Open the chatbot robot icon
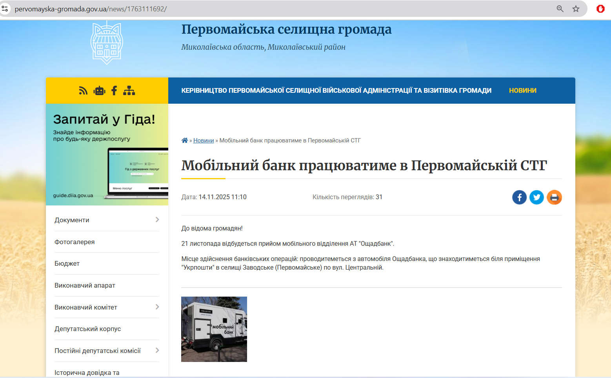 [x=99, y=91]
